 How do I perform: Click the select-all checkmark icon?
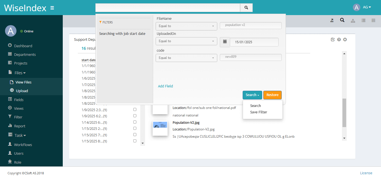pyautogui.click(x=332, y=39)
